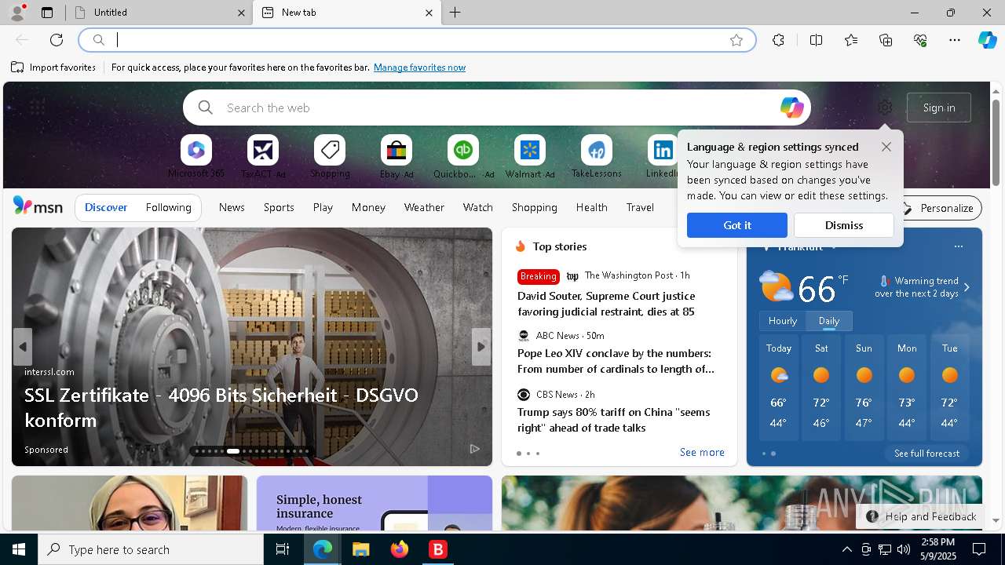Open apps grid launcher icon

pyautogui.click(x=36, y=108)
